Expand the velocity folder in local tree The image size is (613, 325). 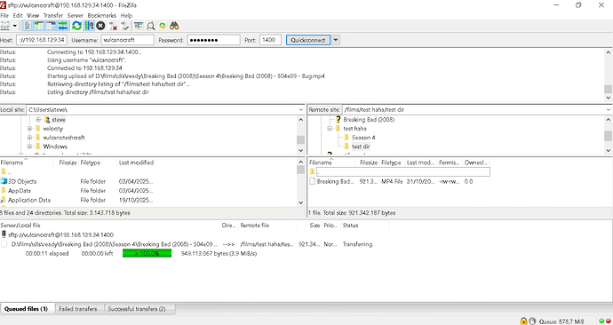29,129
